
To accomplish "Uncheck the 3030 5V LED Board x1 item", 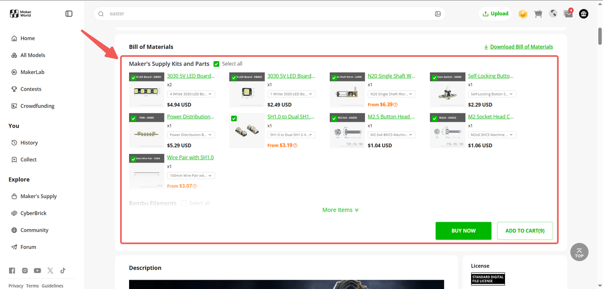I will point(234,78).
